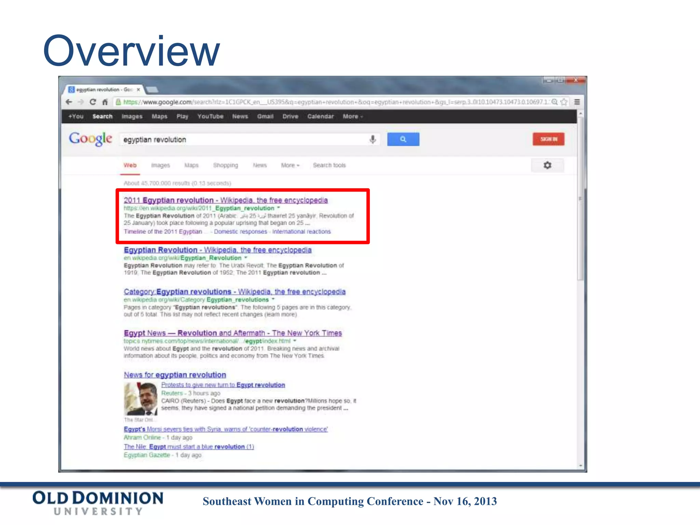
Task: Expand the More dropdown under search box
Action: tap(290, 165)
